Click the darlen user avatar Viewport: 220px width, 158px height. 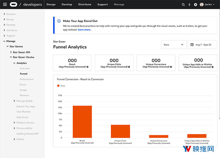(x=202, y=5)
